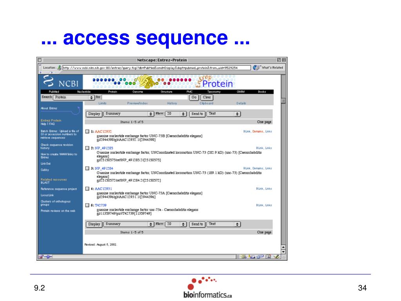This screenshot has width=401, height=301.
Task: Click the What's Related globe icon
Action: point(256,67)
